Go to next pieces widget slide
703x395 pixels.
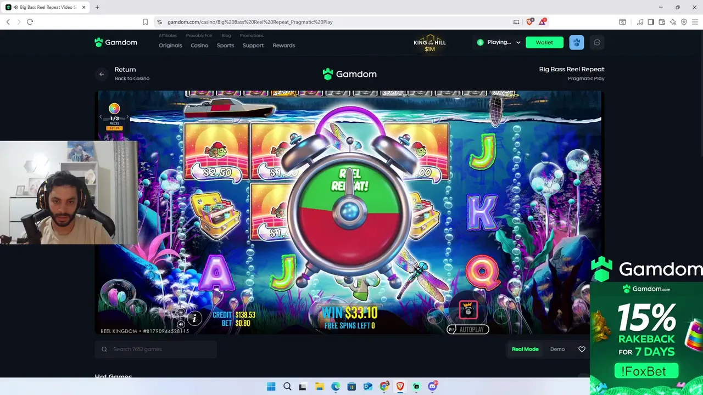pos(127,117)
